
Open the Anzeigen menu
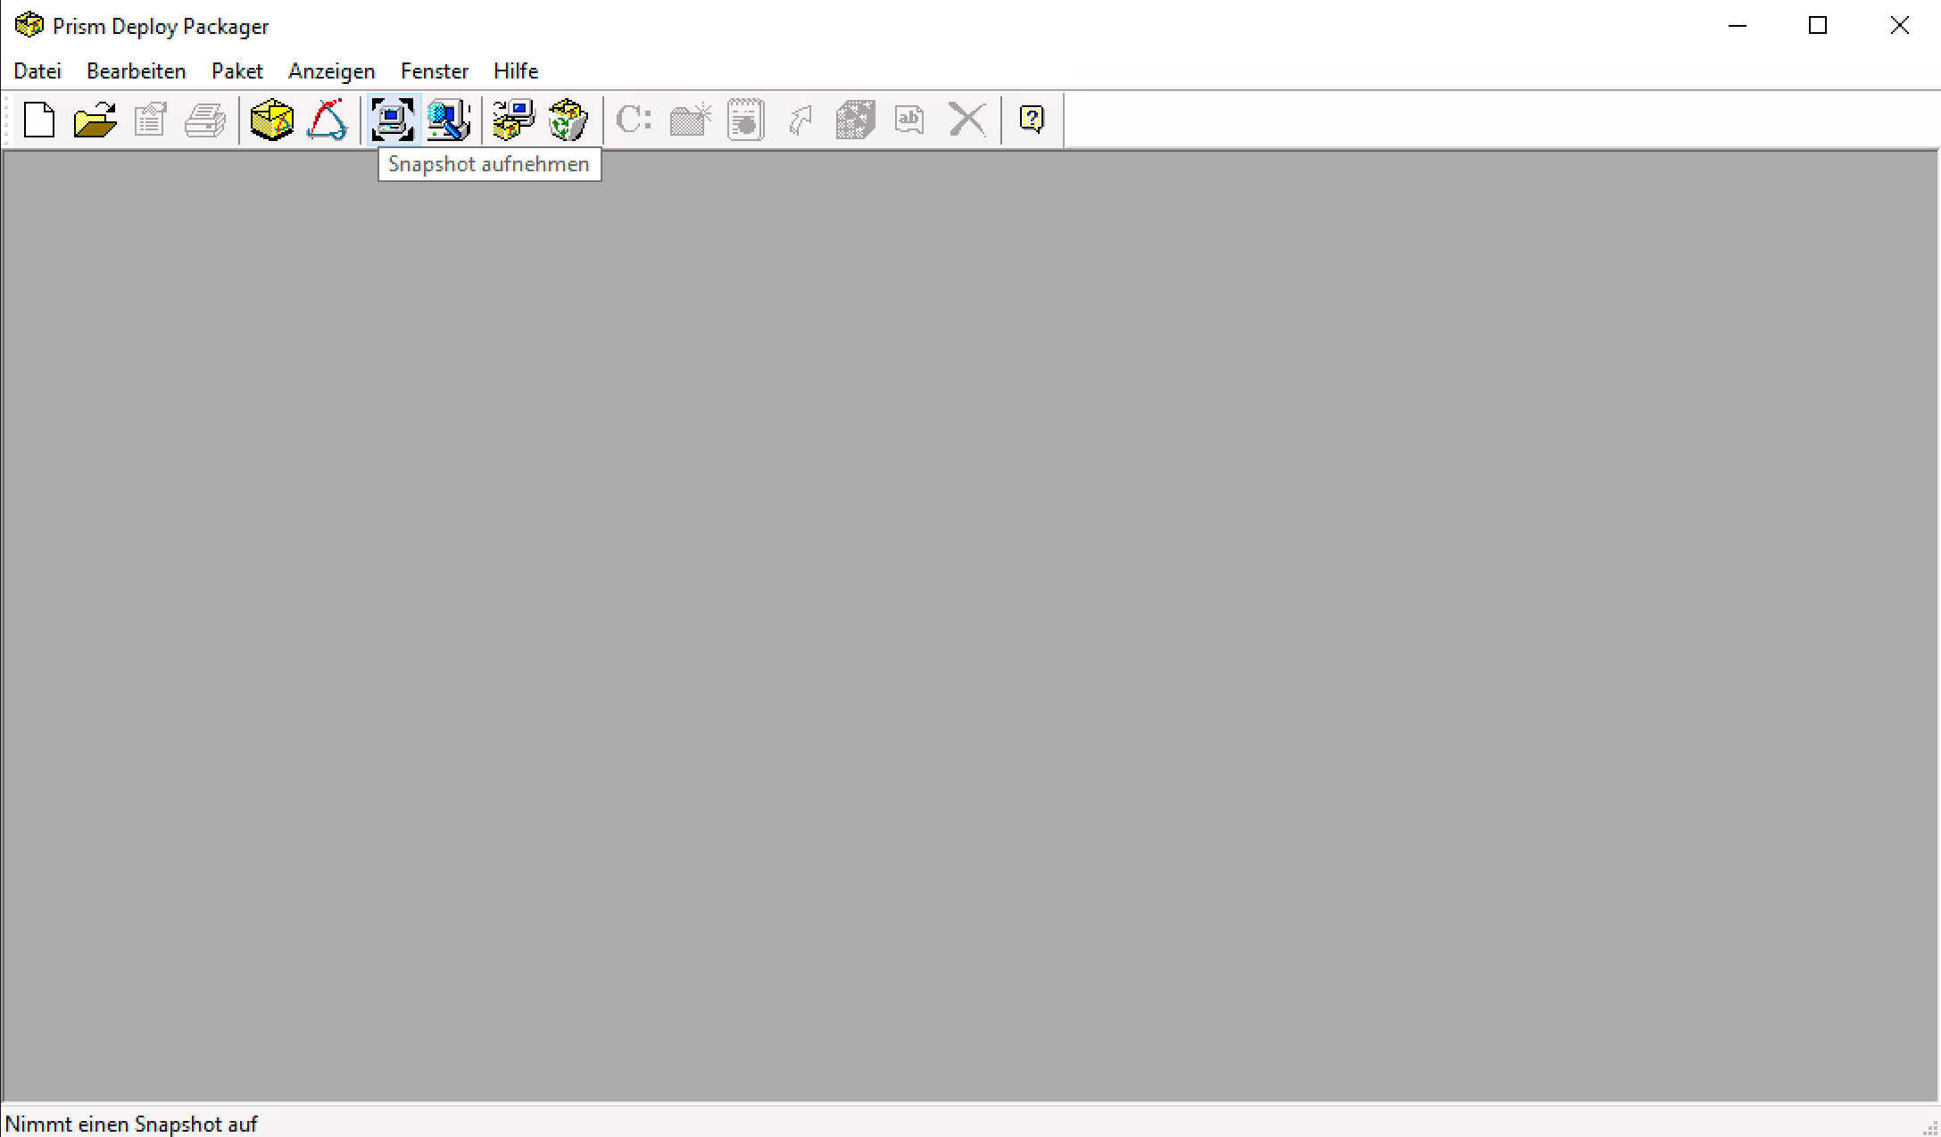tap(330, 71)
